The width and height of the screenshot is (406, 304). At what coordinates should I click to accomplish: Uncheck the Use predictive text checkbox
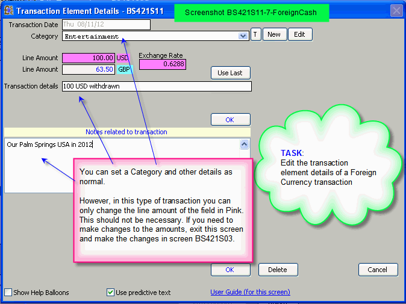click(110, 293)
